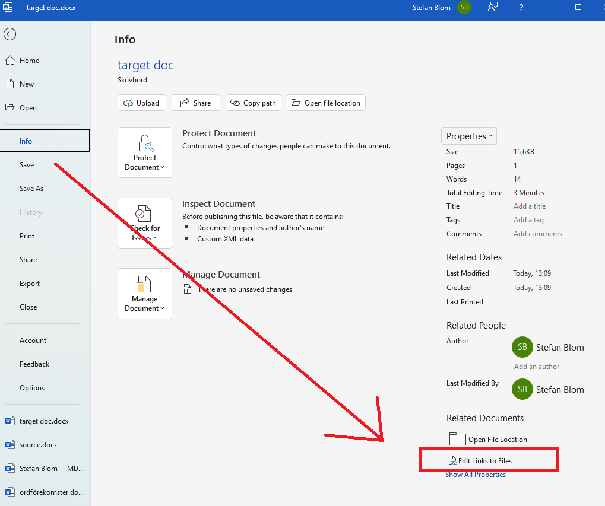The image size is (605, 506).
Task: Select New in the sidebar
Action: coord(46,84)
